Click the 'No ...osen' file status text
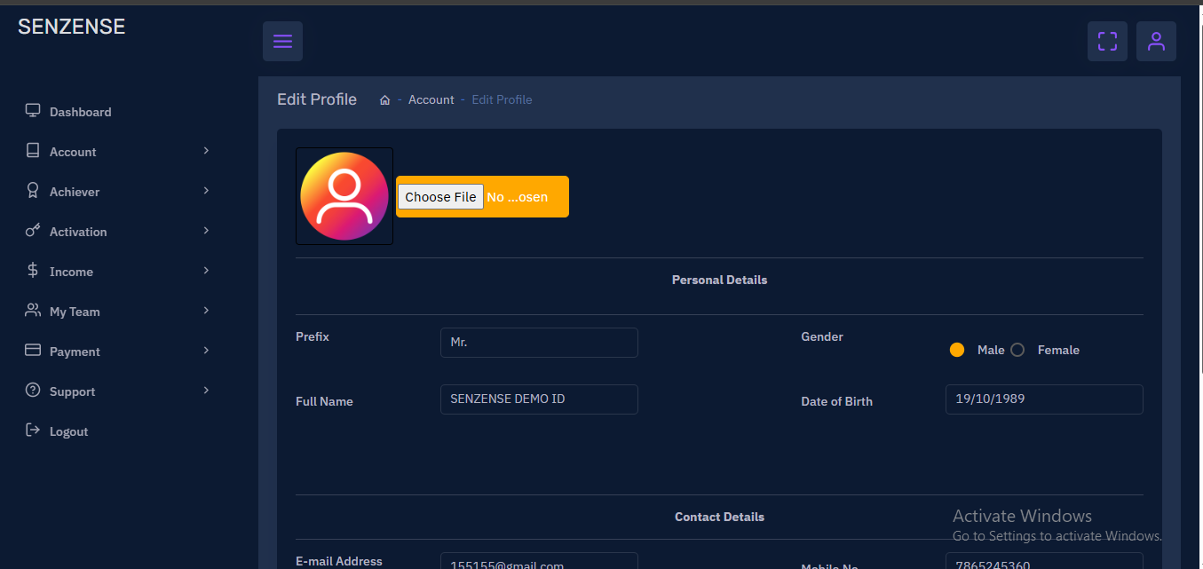Viewport: 1203px width, 569px height. click(518, 197)
